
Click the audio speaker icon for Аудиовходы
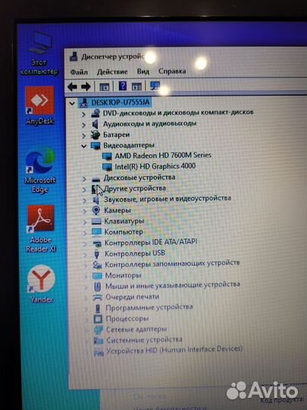(x=96, y=125)
